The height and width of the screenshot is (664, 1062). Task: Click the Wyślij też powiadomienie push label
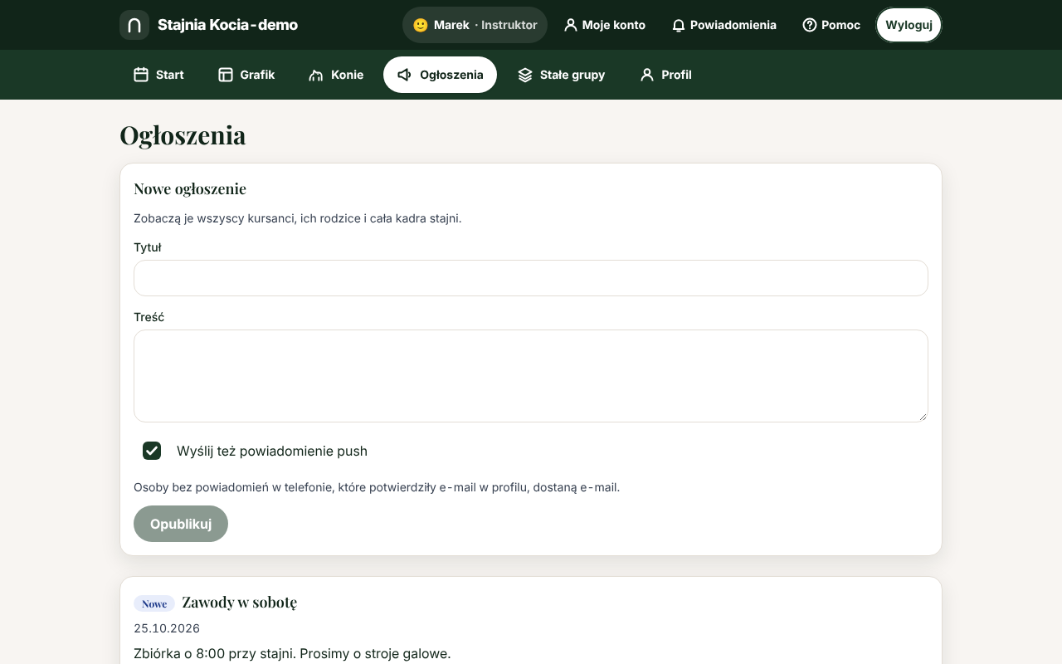point(272,451)
